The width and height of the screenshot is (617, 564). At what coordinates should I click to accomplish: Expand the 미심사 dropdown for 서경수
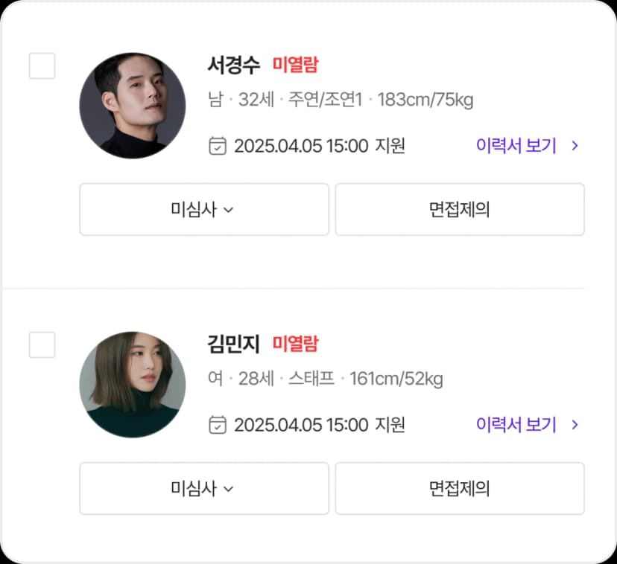click(203, 210)
